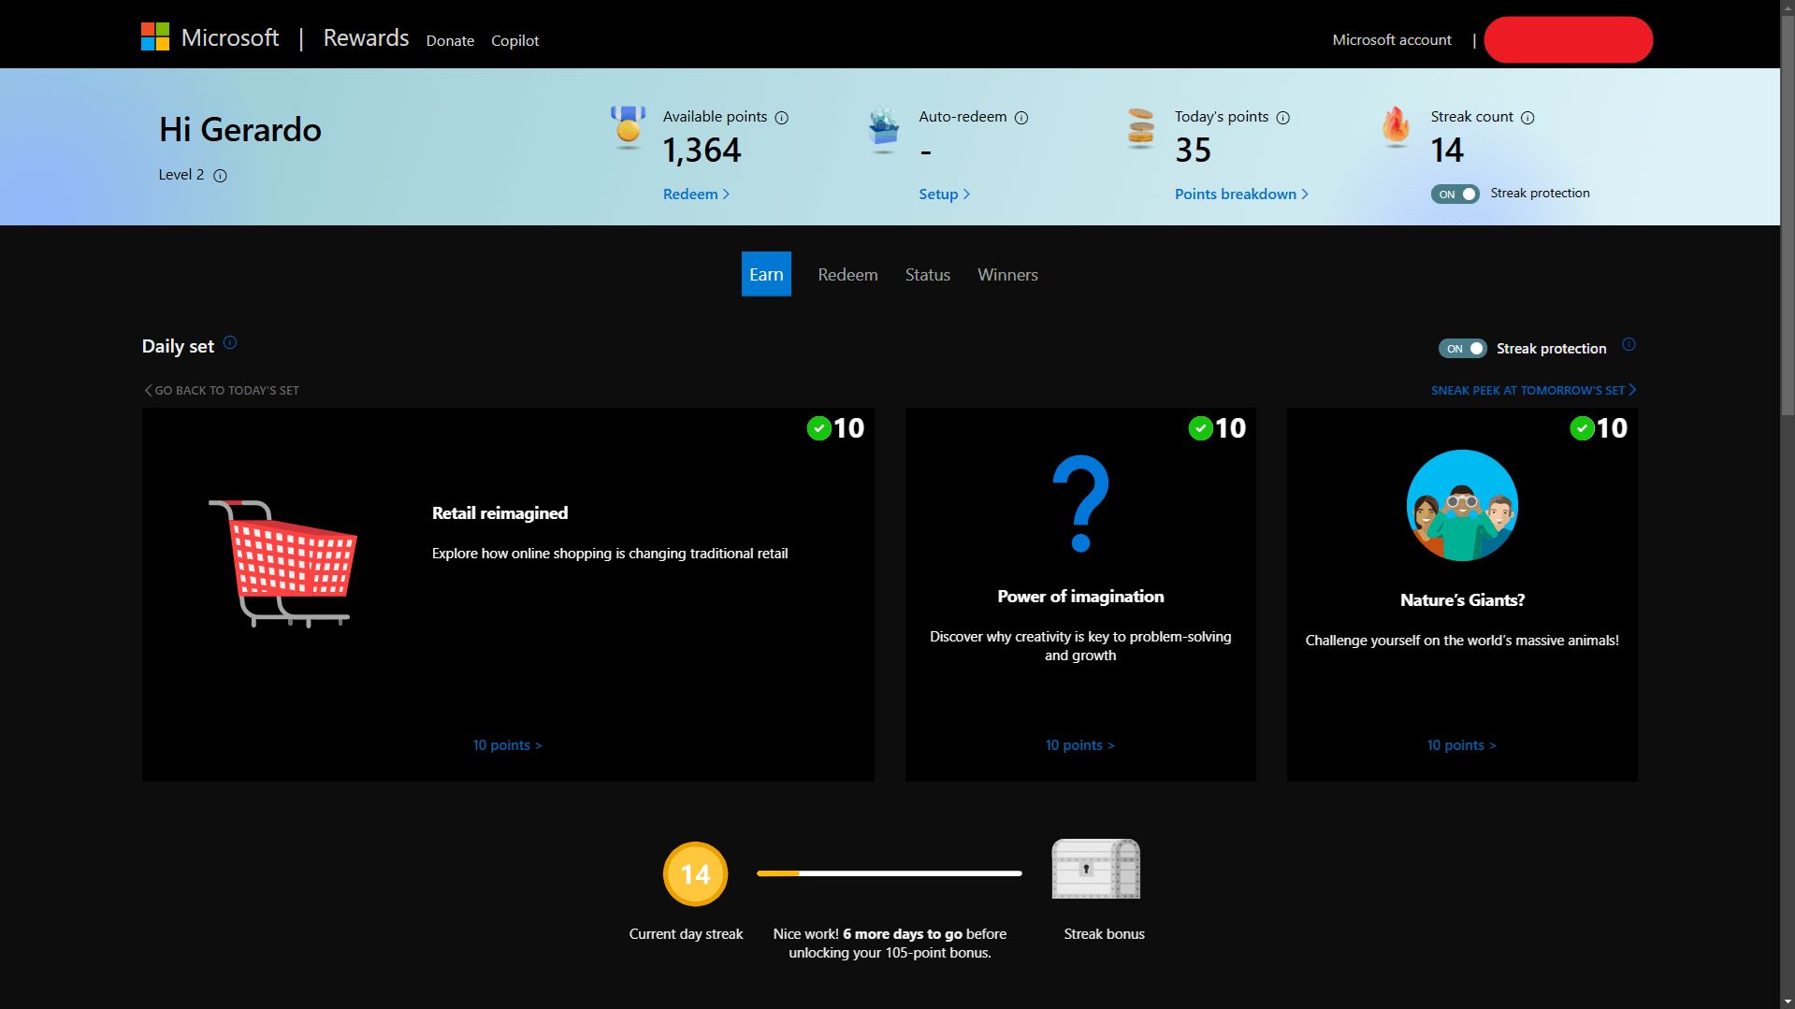Viewport: 1795px width, 1009px height.
Task: Click the Today's points value 35
Action: [1193, 151]
